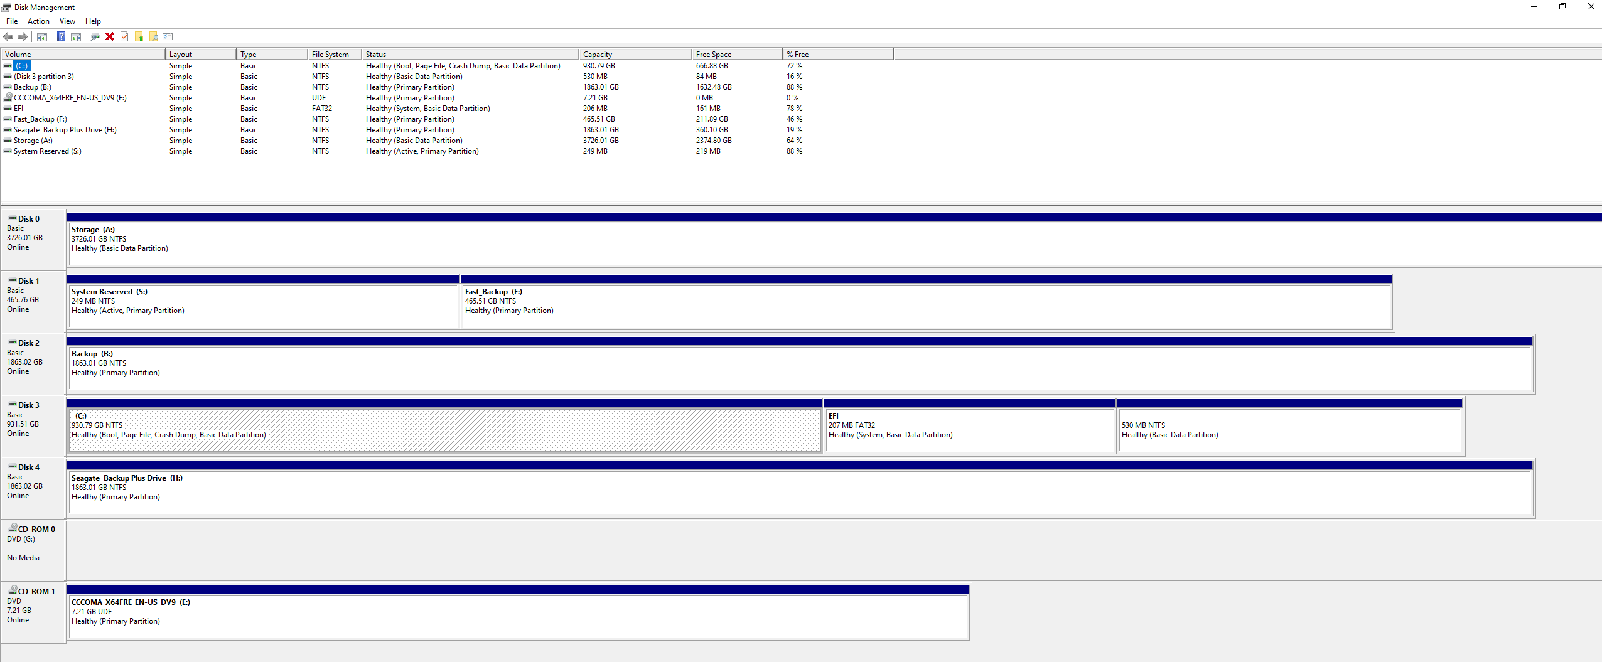The width and height of the screenshot is (1602, 662).
Task: Select Backup (B:) partition on Disk 2
Action: (800, 363)
